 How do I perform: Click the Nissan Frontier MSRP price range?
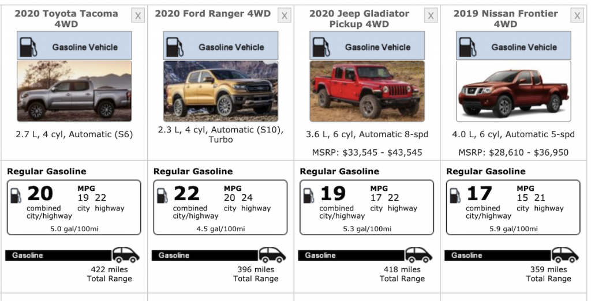[x=513, y=153]
